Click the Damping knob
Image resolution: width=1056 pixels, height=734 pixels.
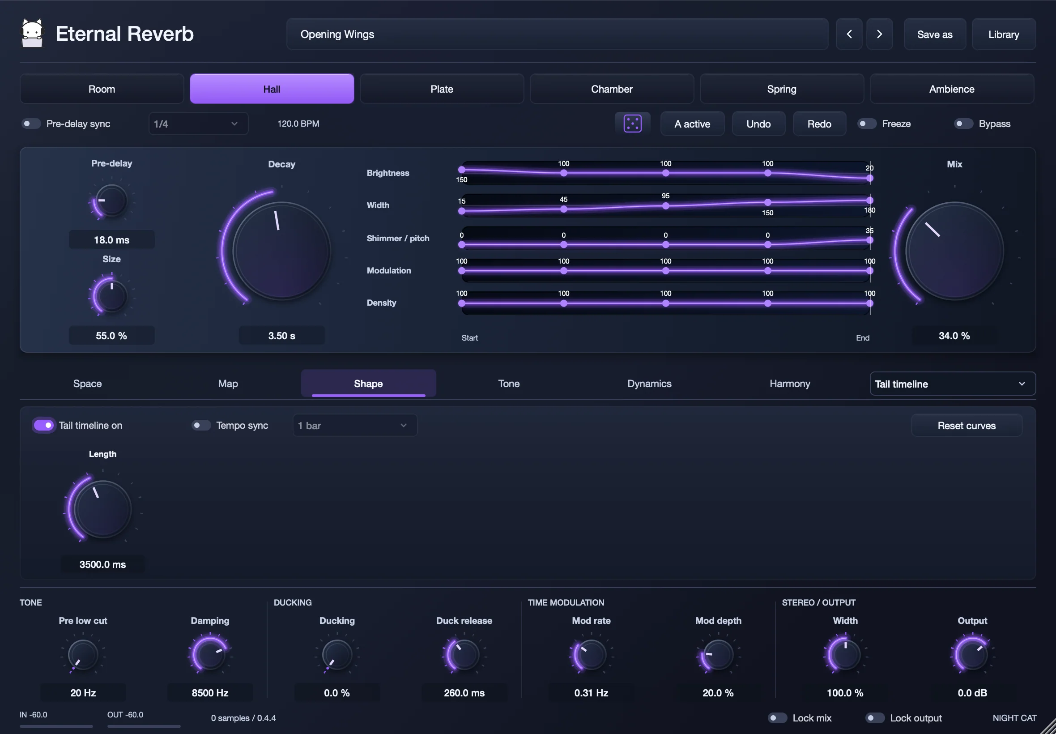tap(210, 654)
